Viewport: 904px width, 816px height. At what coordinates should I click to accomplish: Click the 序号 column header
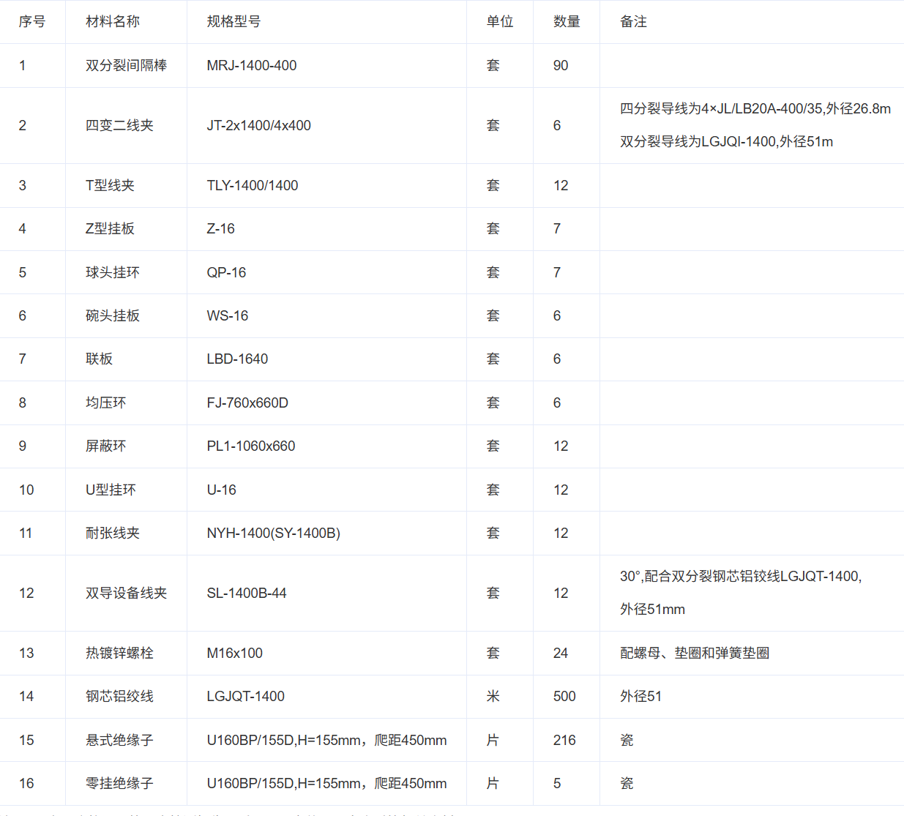[x=32, y=22]
